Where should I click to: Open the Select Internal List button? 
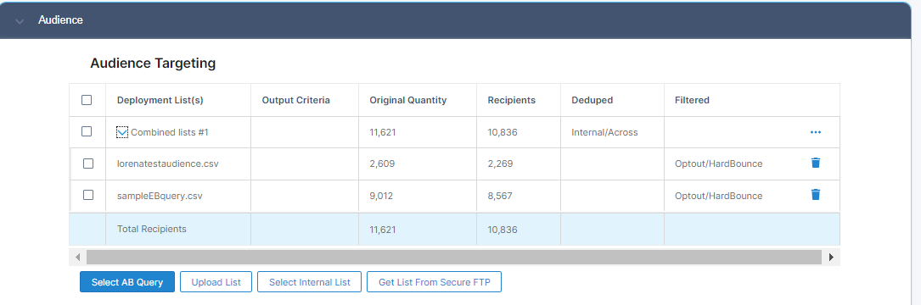[310, 282]
